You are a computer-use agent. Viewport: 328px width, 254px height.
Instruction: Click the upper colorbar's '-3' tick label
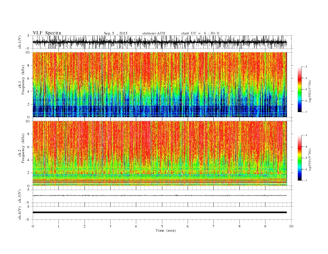tap(306, 67)
